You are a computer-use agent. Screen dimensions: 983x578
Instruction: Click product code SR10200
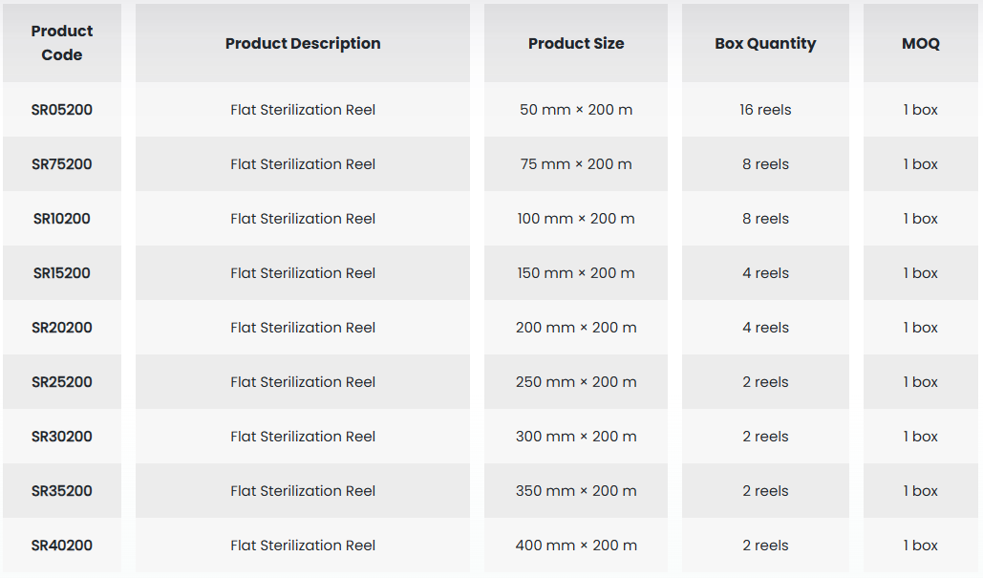click(62, 219)
